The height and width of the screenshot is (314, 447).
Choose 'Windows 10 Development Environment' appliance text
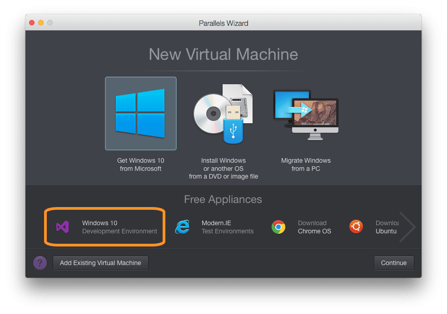[119, 227]
